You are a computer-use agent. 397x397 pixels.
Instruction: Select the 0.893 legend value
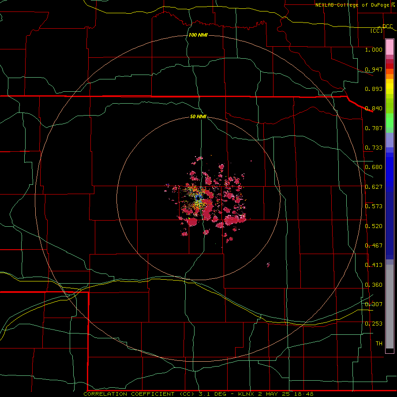coord(374,89)
